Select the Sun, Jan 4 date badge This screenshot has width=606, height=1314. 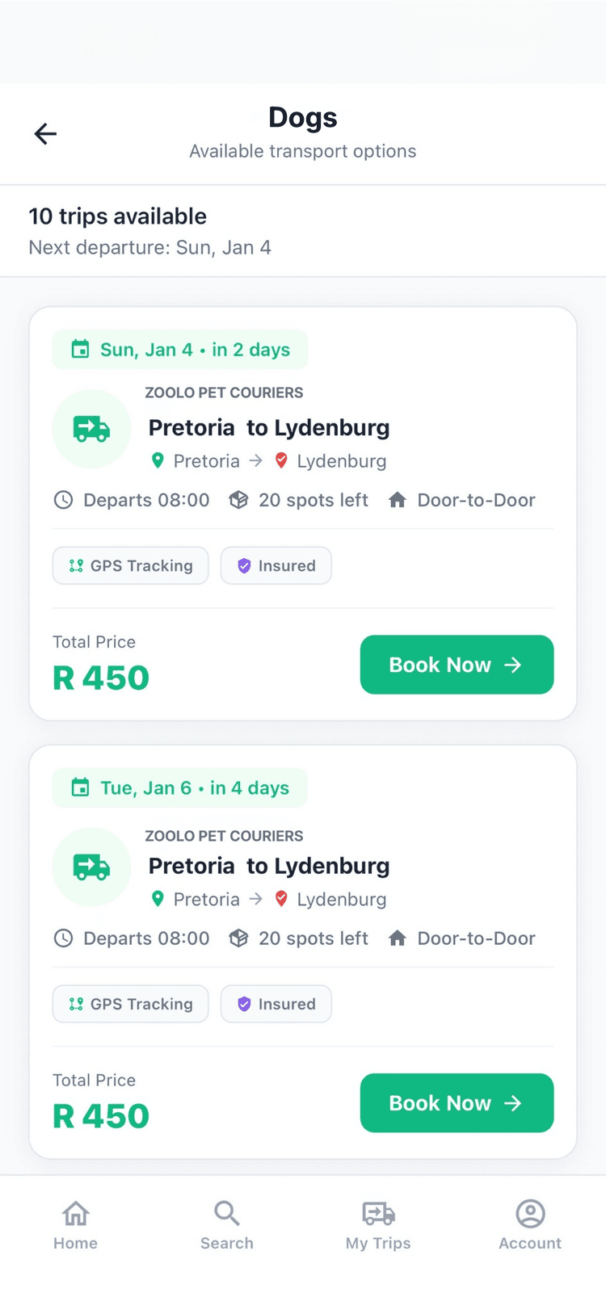(180, 350)
